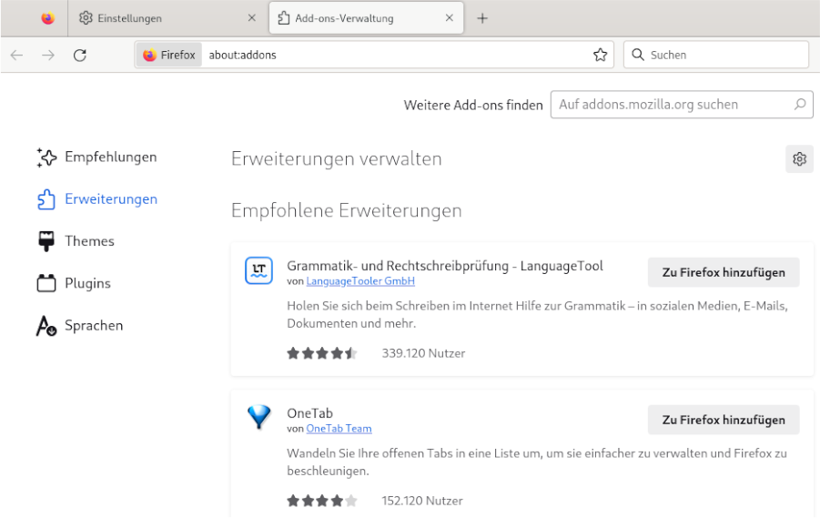Open the LanguageTooler GmbH author link
This screenshot has width=820, height=518.
coord(360,281)
